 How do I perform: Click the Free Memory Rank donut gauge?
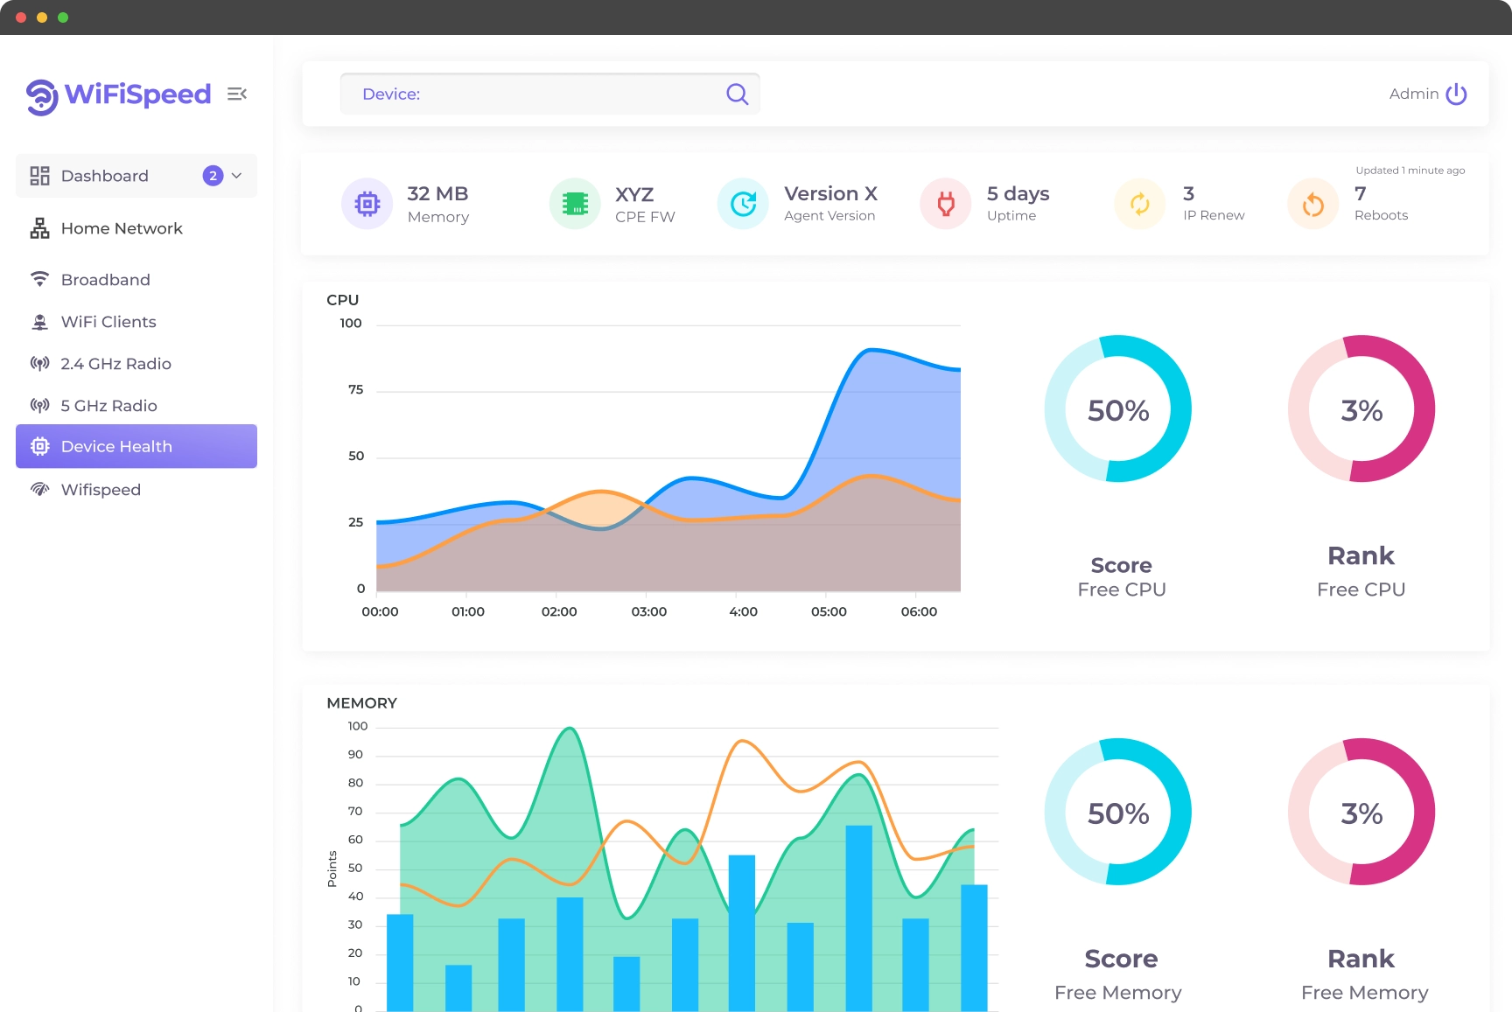tap(1361, 812)
